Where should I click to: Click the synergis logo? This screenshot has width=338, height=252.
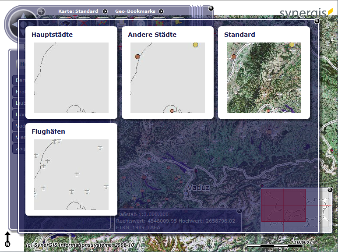(306, 13)
